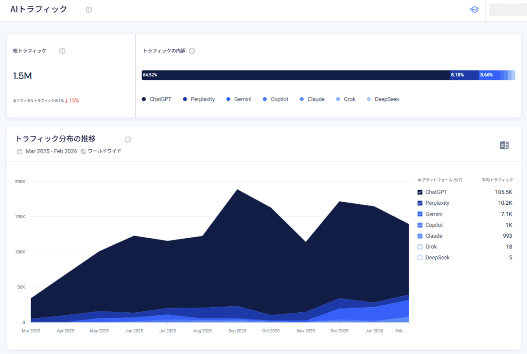
Task: Click the info icon next to 総トラフィック
Action: click(62, 51)
